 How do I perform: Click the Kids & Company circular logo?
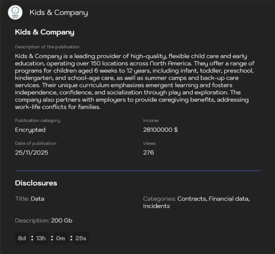point(15,12)
